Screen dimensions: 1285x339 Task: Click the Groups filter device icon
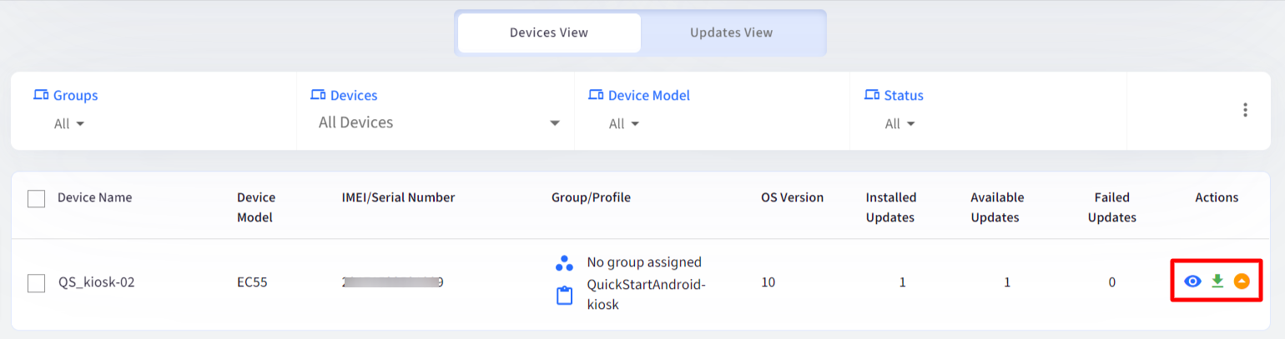[x=41, y=95]
